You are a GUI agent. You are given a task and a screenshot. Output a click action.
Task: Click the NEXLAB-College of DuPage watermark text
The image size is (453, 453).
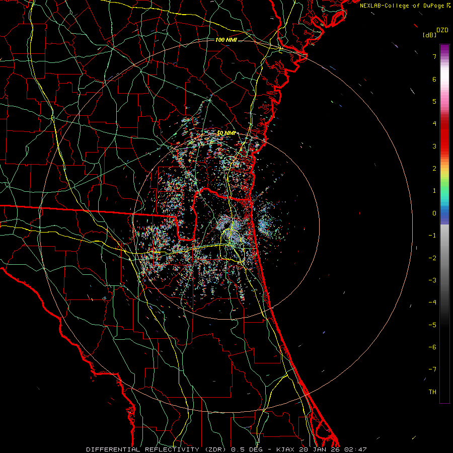point(405,6)
